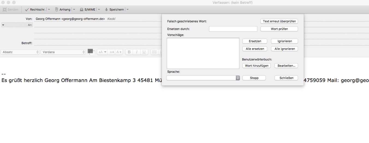Open the font size AA dropdown
This screenshot has width=369, height=143.
[102, 52]
